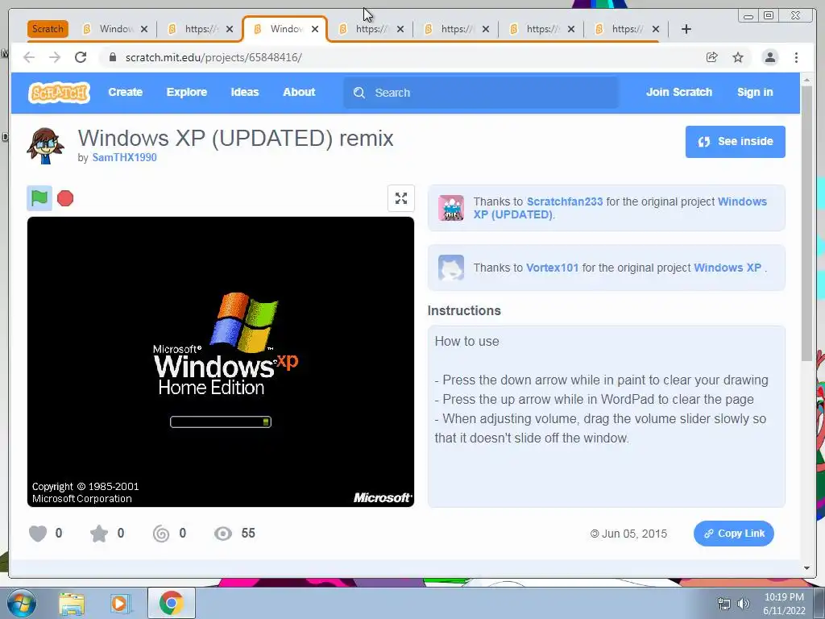Click the page's vertical scrollbar thumb
Screen dimensions: 825x619
click(807, 222)
